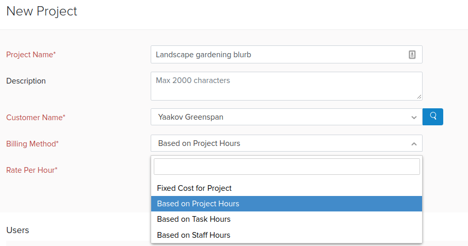468x246 pixels.
Task: Focus the Project Name text field
Action: click(279, 55)
